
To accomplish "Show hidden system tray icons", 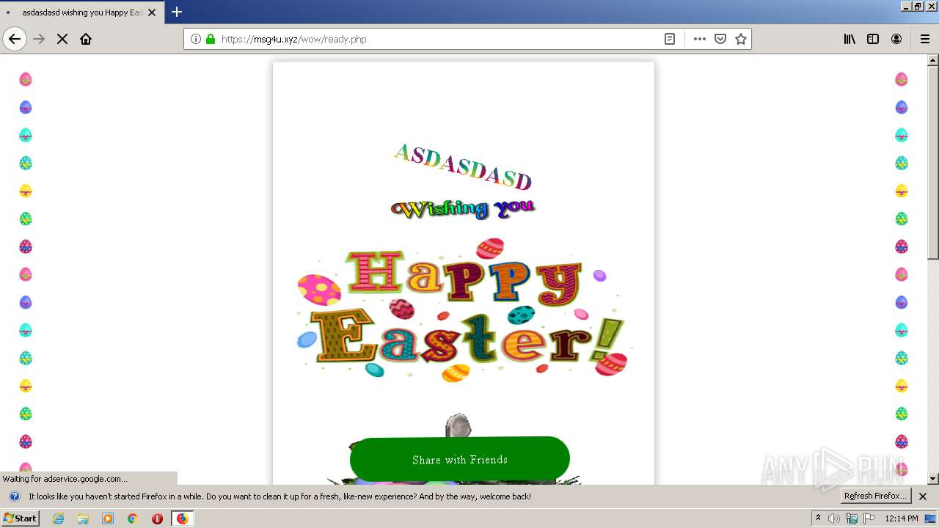I will click(818, 518).
